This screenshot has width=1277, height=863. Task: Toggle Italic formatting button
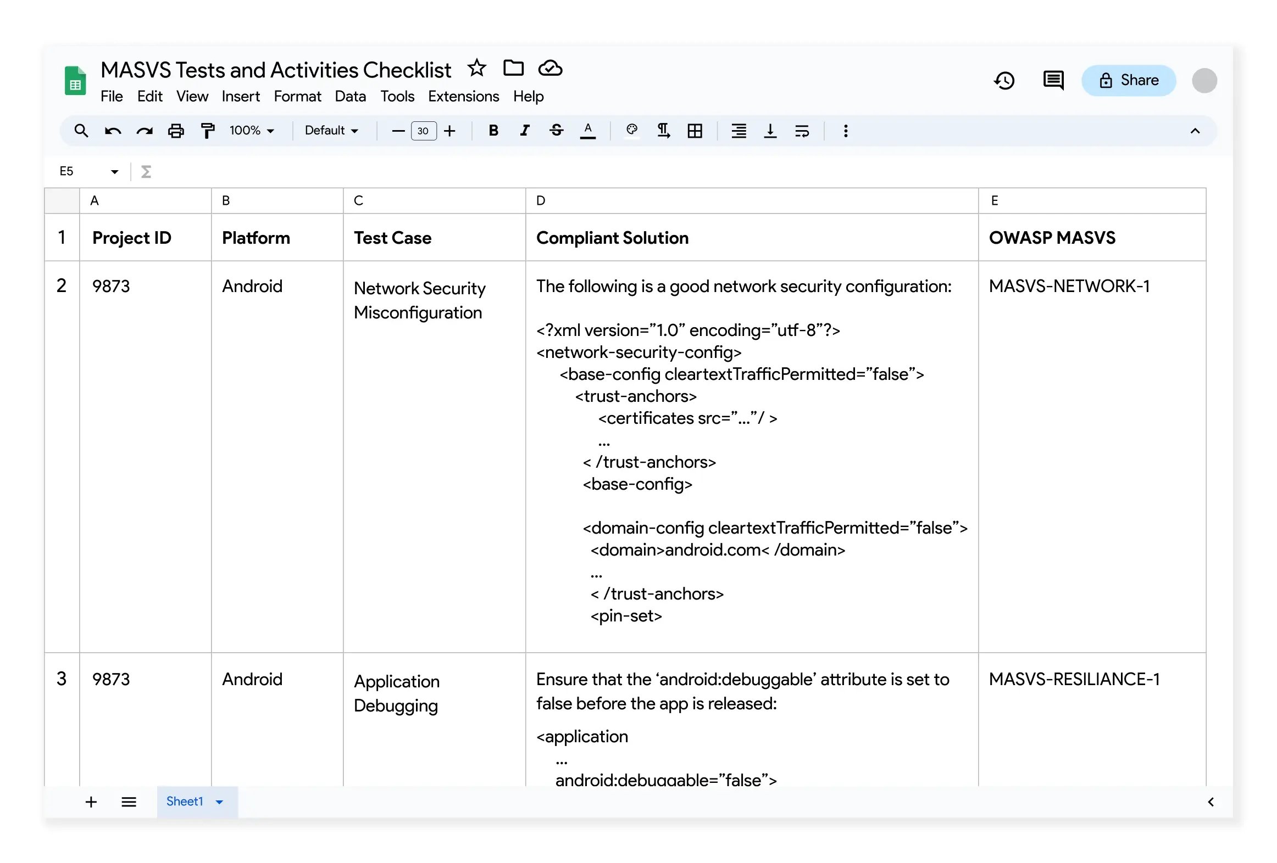pyautogui.click(x=525, y=130)
